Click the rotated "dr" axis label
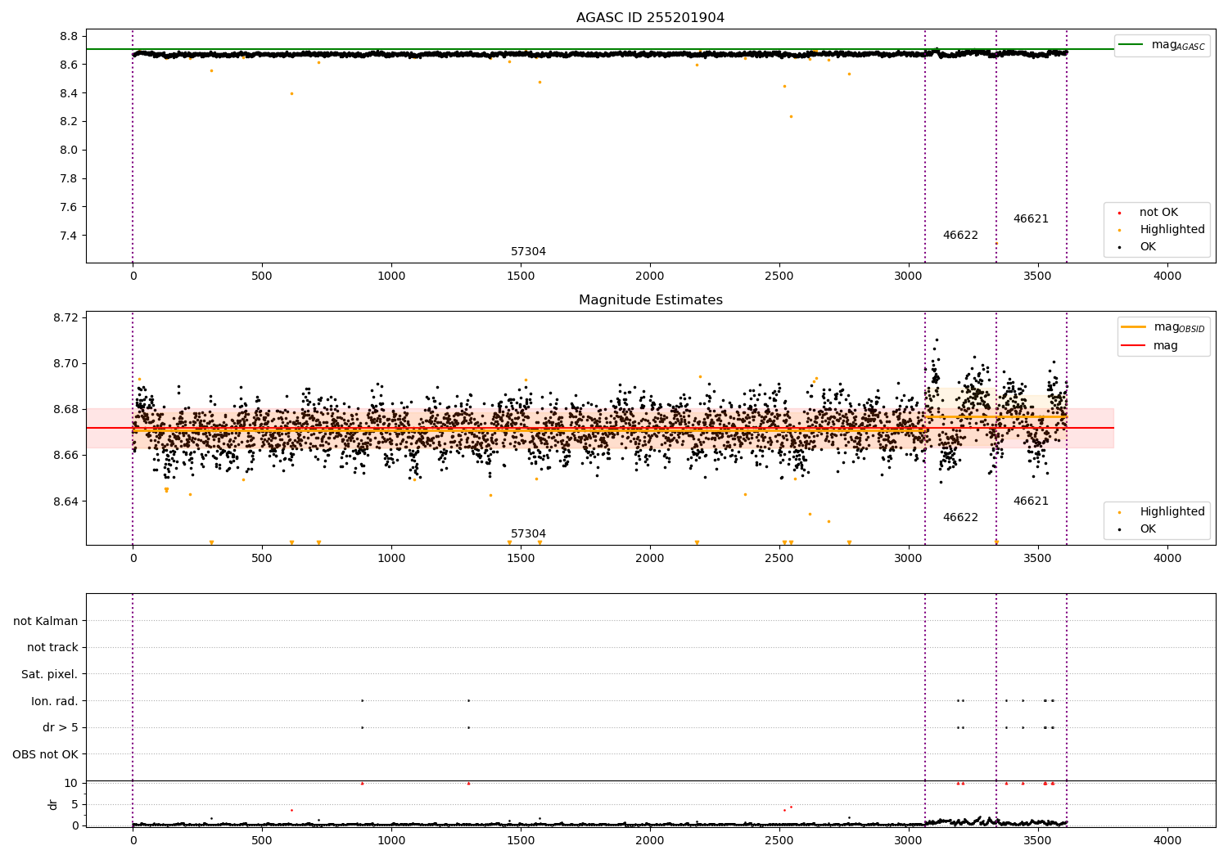The image size is (1228, 859). point(53,804)
